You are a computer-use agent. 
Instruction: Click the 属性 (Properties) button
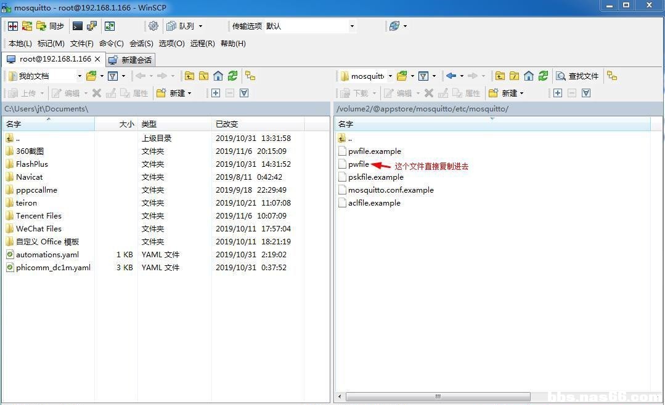142,93
